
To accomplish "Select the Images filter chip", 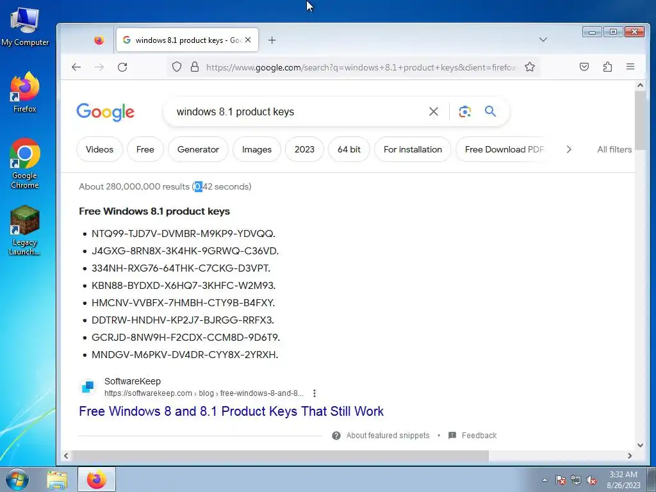I will (x=257, y=149).
